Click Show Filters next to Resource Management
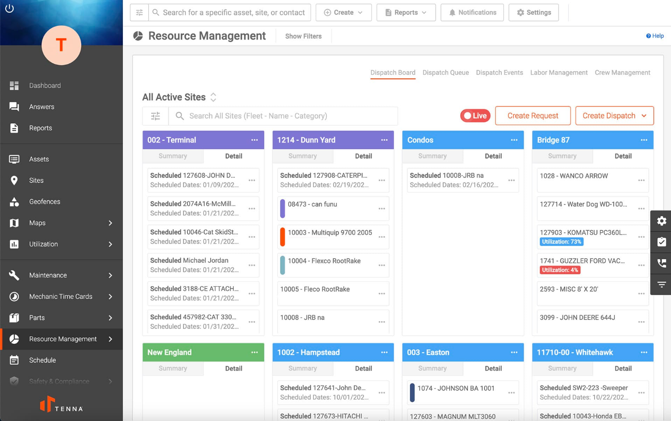671x421 pixels. (x=303, y=36)
